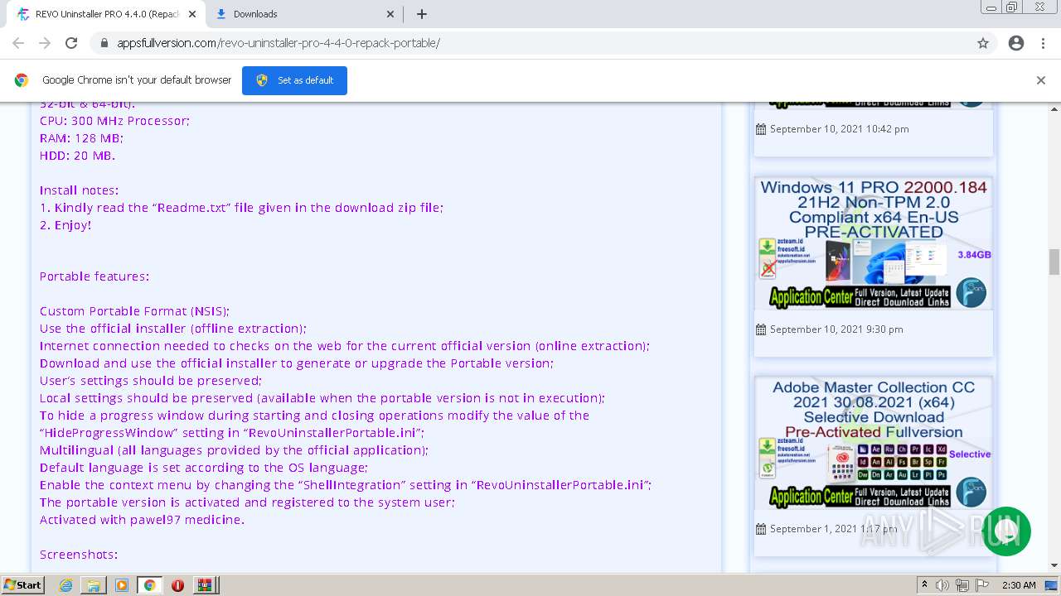Switch to the Chrome taskbar button
This screenshot has width=1061, height=596.
click(x=149, y=585)
